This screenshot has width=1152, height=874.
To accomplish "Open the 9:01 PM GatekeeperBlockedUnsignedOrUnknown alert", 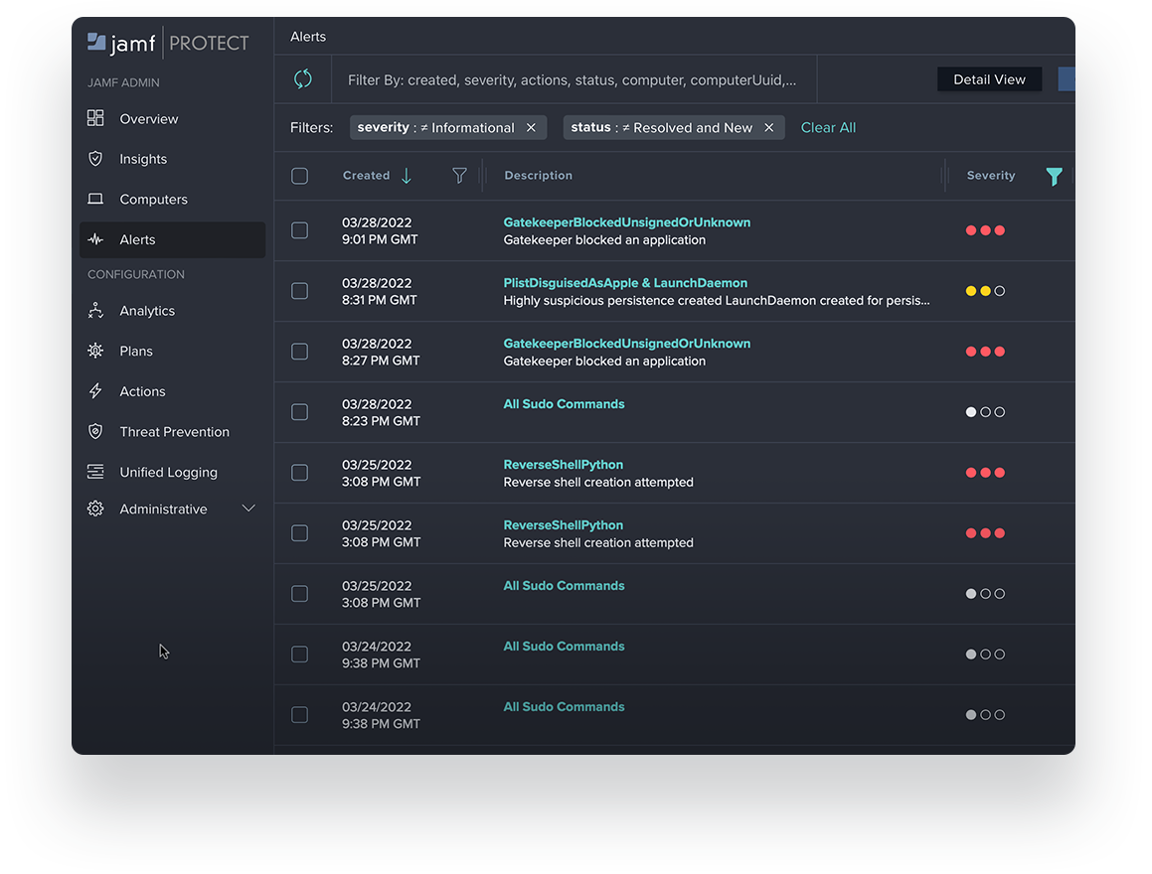I will (x=627, y=222).
